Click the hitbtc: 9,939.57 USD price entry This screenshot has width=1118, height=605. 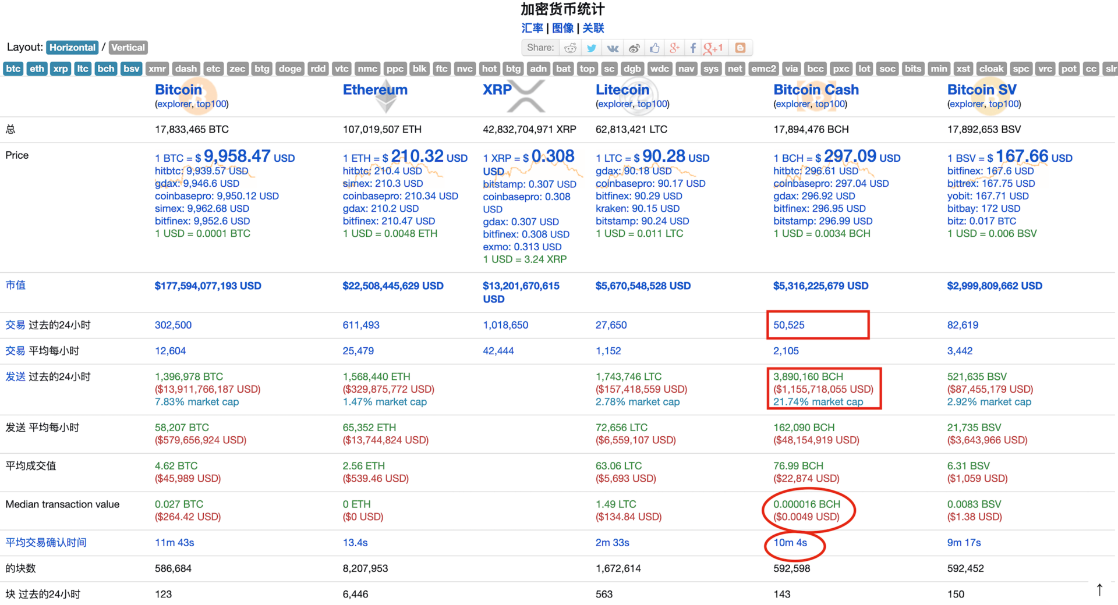coord(201,171)
